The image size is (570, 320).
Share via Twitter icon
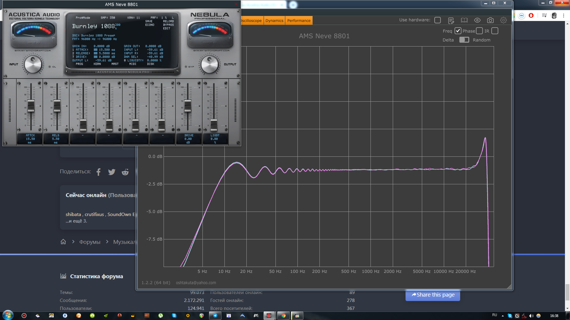(112, 172)
